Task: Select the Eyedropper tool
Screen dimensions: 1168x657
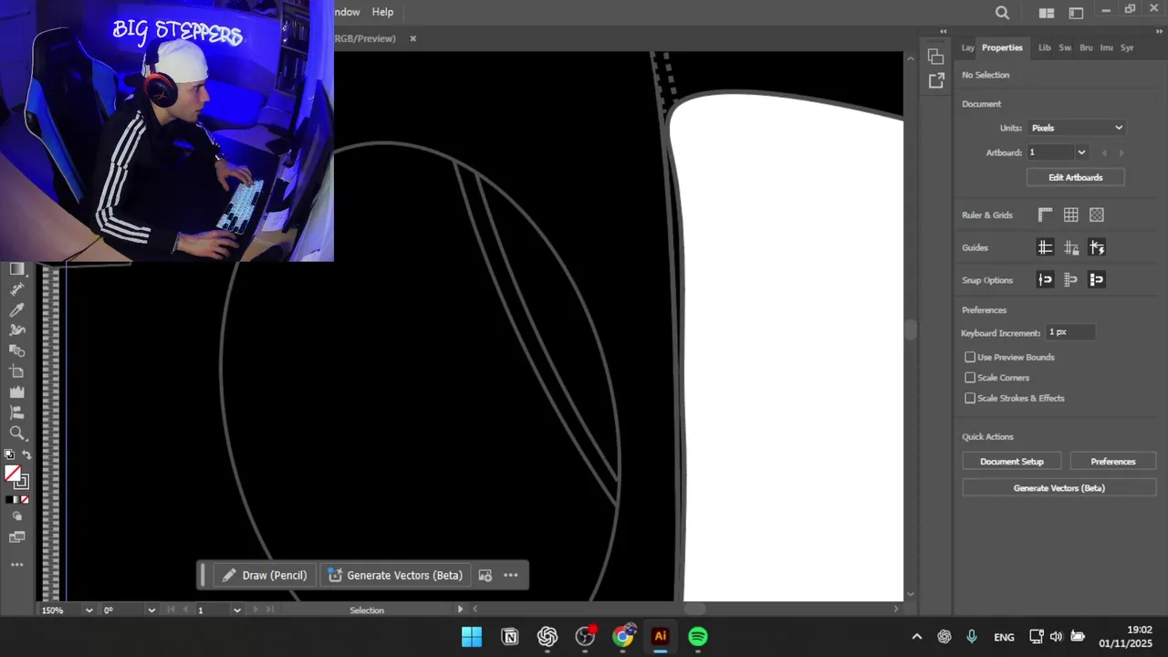Action: tap(16, 310)
